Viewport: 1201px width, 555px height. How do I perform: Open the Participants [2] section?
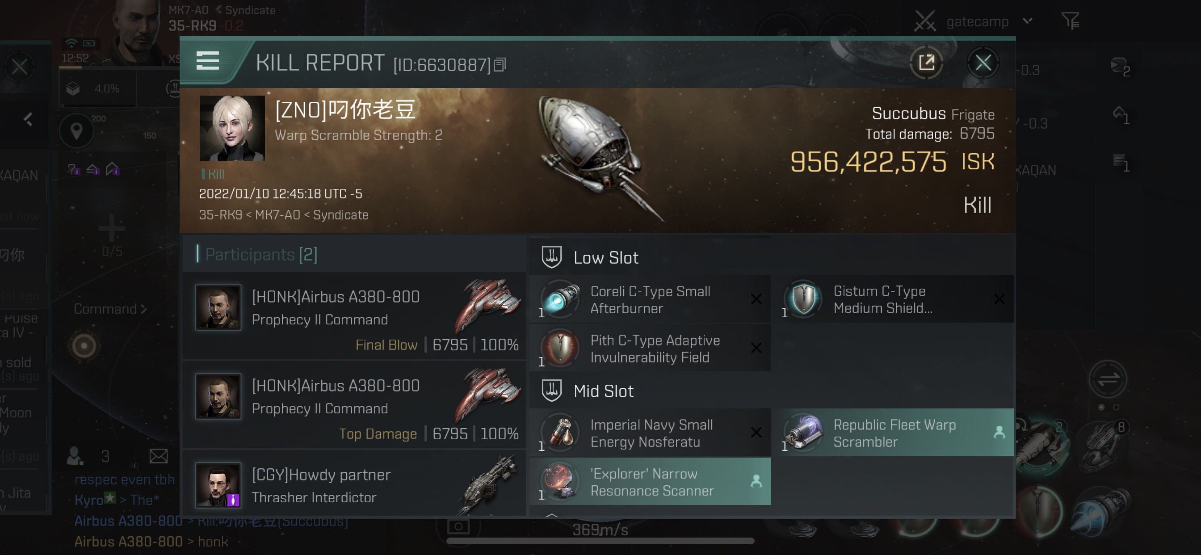coord(261,254)
